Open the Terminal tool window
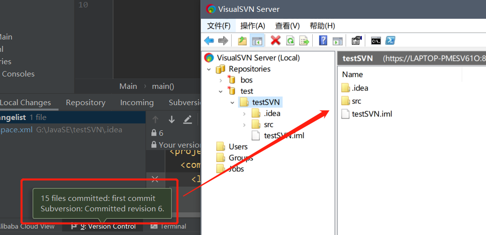The height and width of the screenshot is (235, 486). point(168,226)
